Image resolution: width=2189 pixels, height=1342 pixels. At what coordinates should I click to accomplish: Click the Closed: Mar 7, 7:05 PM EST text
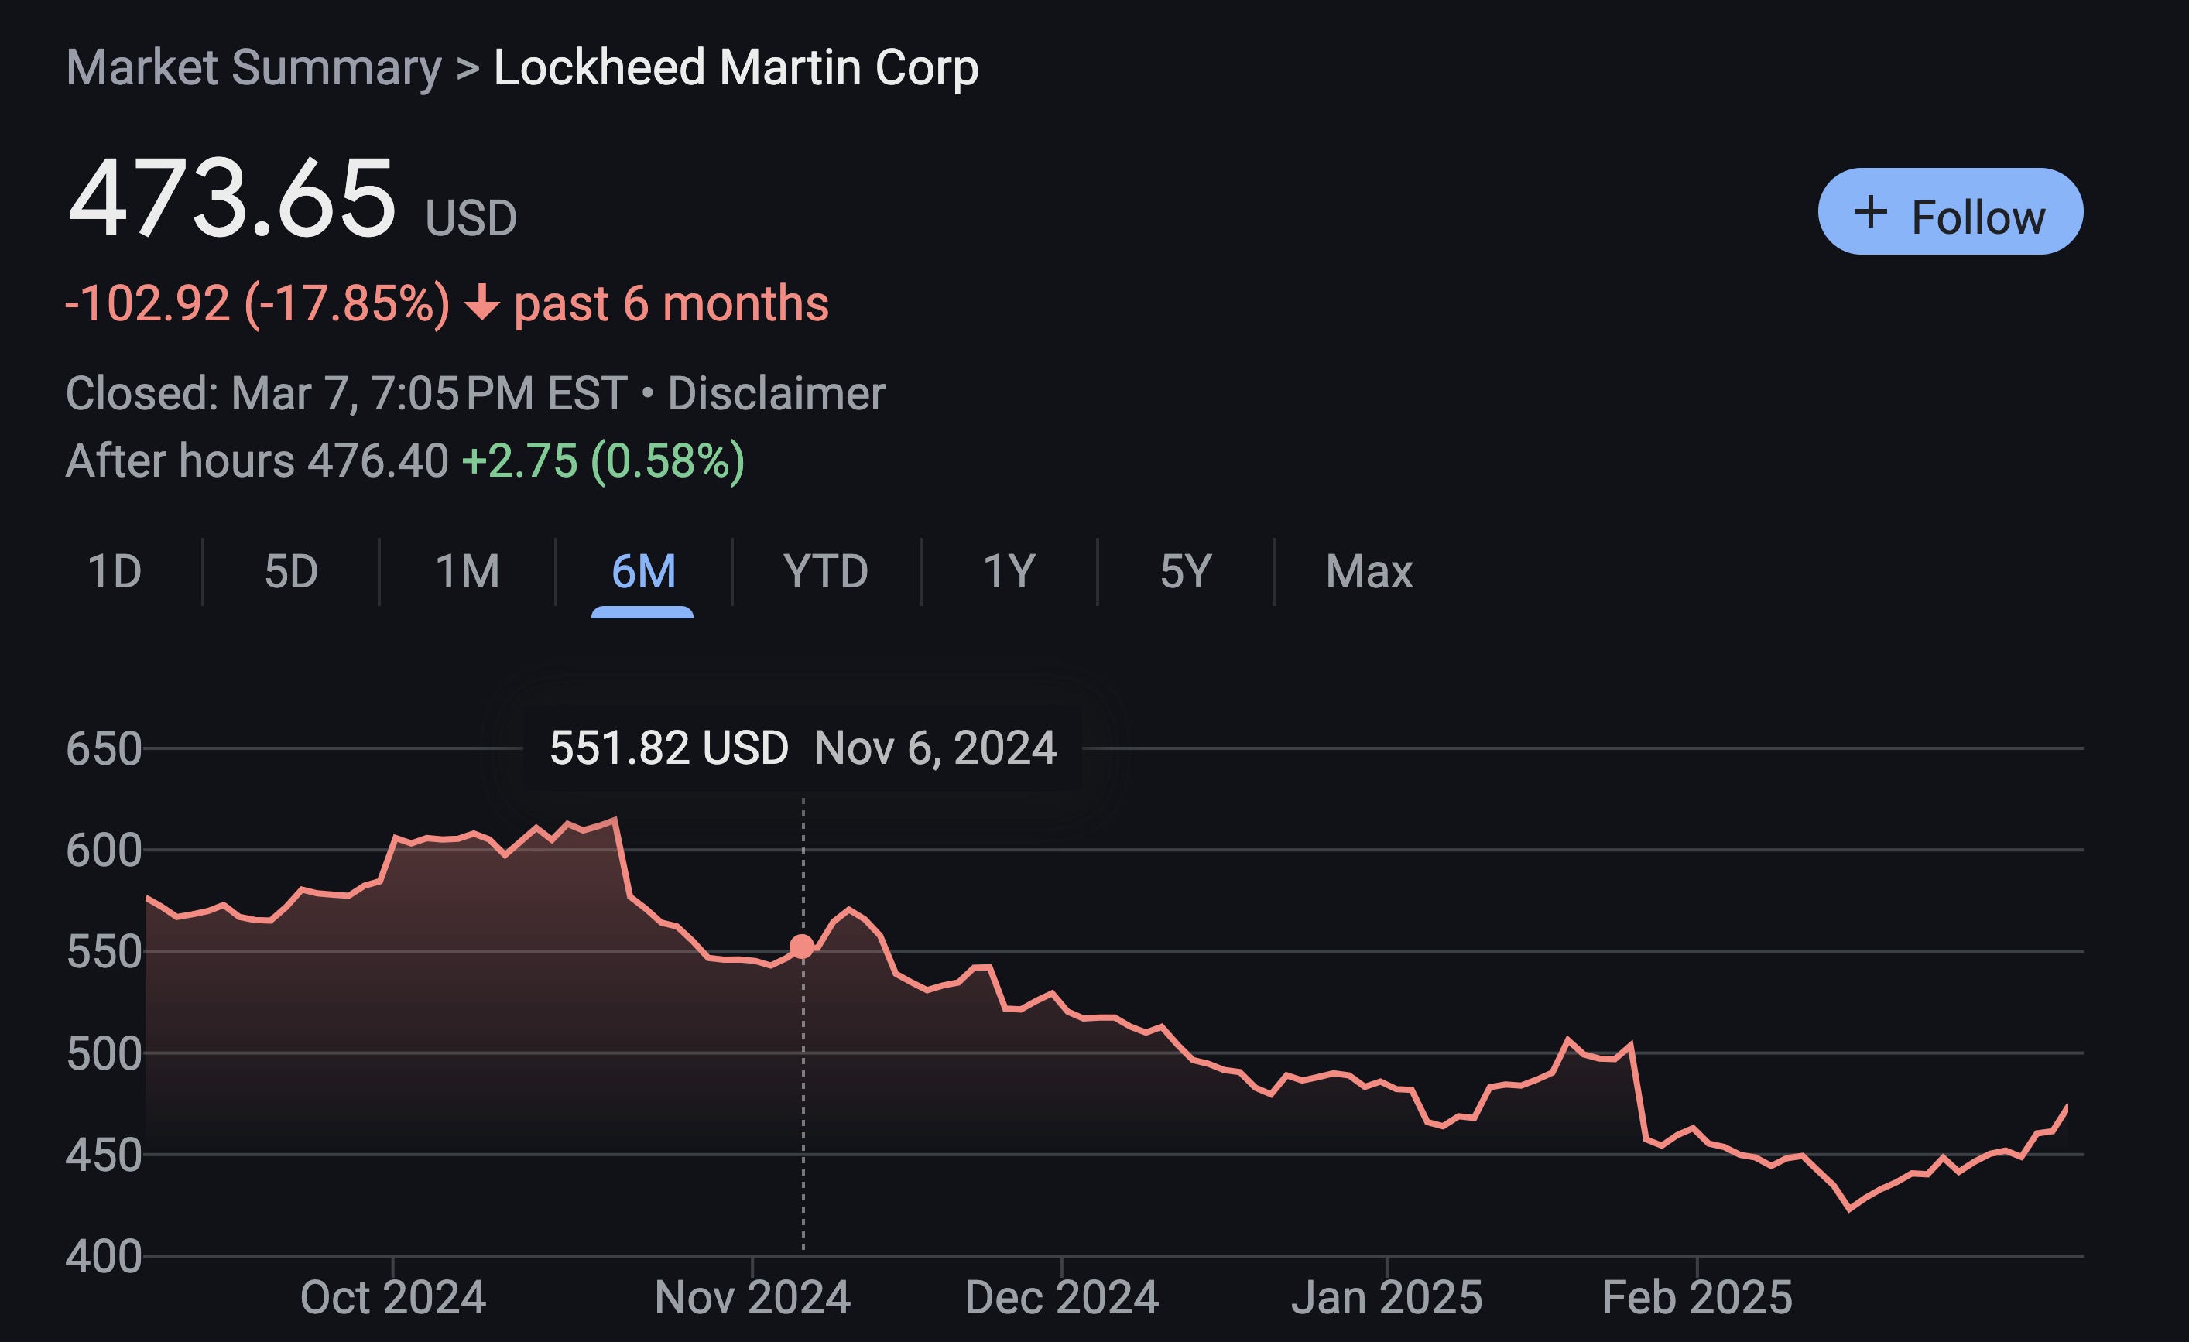tap(347, 393)
